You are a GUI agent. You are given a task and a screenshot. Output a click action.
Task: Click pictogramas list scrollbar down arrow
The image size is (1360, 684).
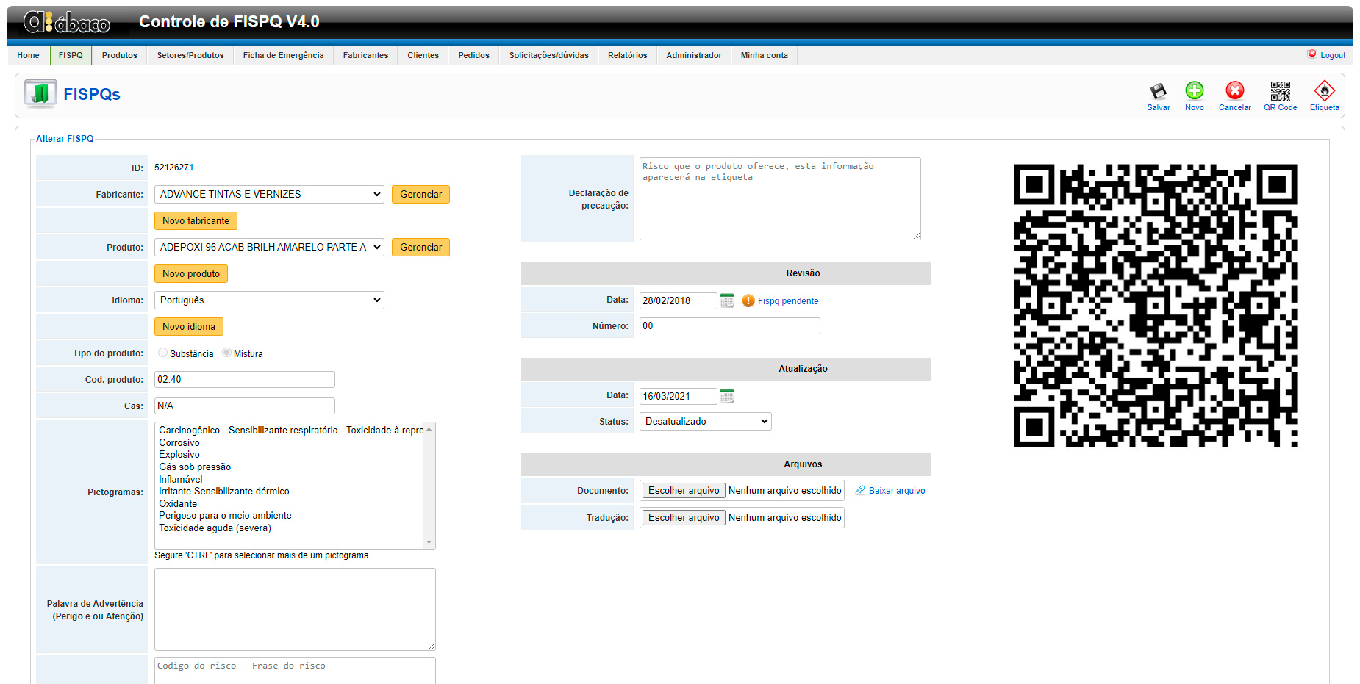pos(429,542)
